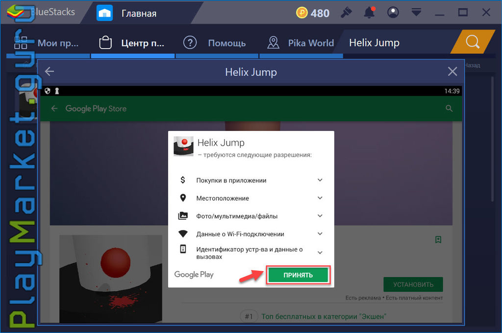This screenshot has width=502, height=333.
Task: Click the Центр п... shopping bag icon
Action: pyautogui.click(x=105, y=42)
